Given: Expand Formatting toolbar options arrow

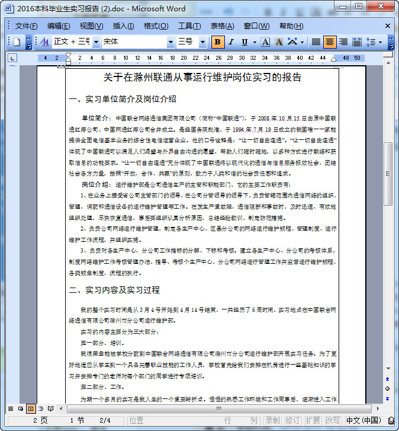Looking at the screenshot, I should click(x=391, y=42).
